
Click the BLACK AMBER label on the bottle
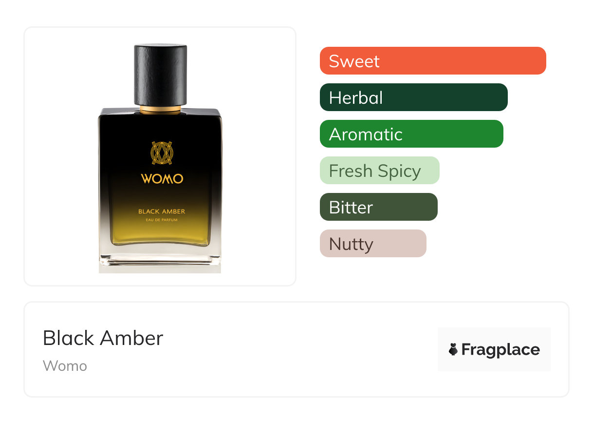162,211
